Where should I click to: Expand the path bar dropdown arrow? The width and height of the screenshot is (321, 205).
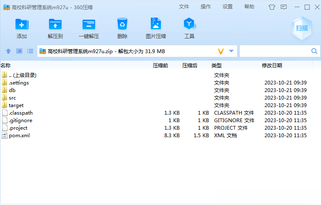point(231,51)
